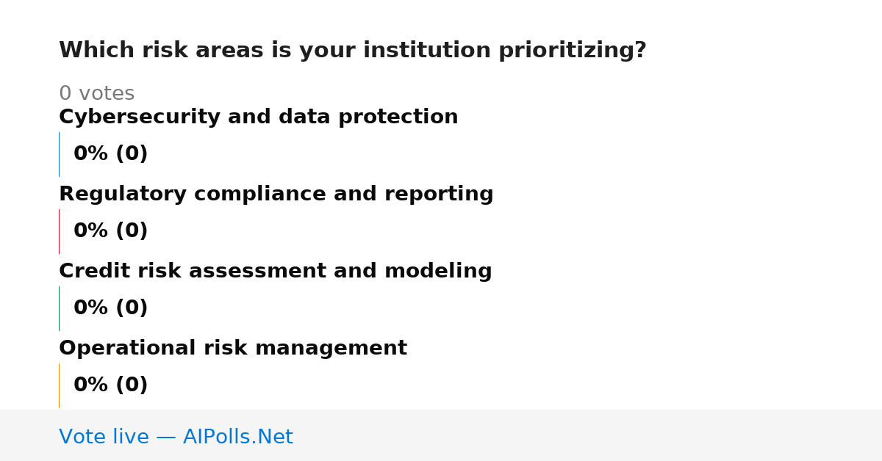Click the AIPolls.Net text in footer
Image resolution: width=882 pixels, height=461 pixels.
click(237, 437)
